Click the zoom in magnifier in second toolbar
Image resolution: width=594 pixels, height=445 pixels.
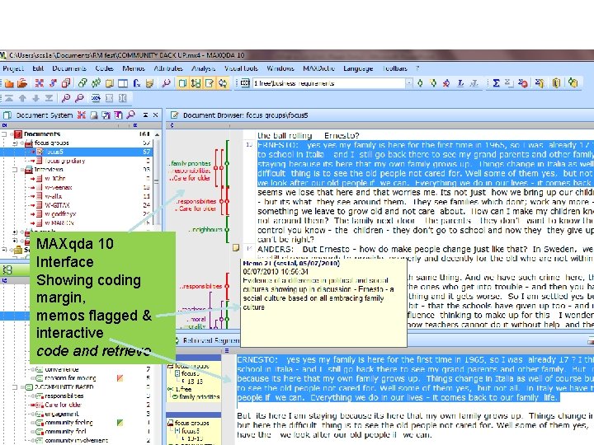pyautogui.click(x=66, y=98)
